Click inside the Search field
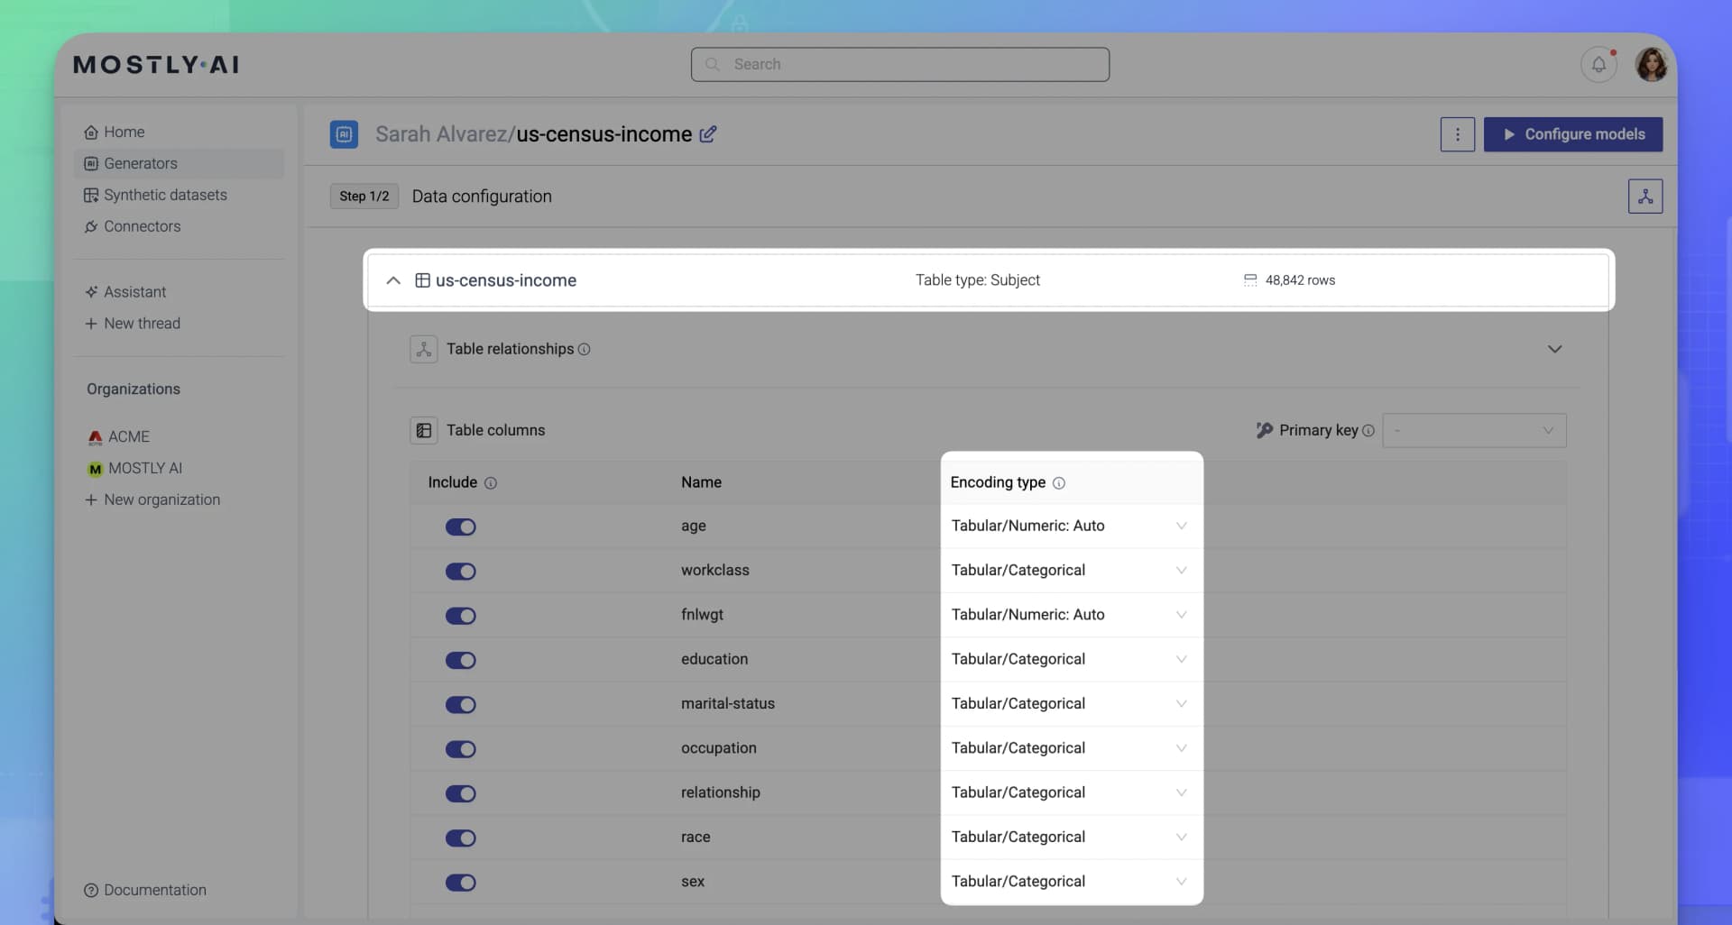The width and height of the screenshot is (1732, 925). click(x=899, y=64)
